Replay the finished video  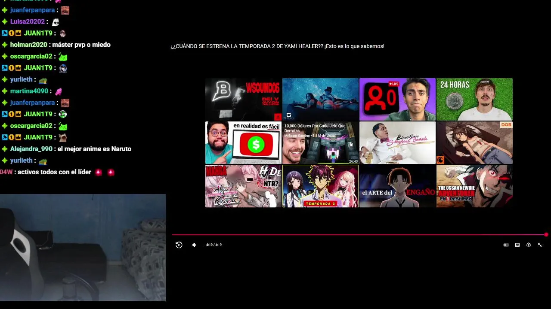pyautogui.click(x=179, y=245)
